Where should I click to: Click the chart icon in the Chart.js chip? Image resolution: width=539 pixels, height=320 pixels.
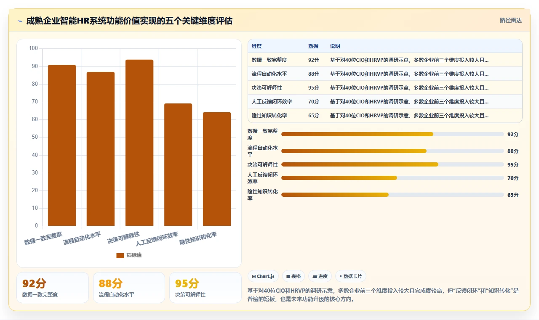tap(253, 277)
